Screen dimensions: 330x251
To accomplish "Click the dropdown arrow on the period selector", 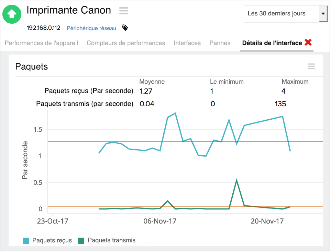I will [x=323, y=13].
